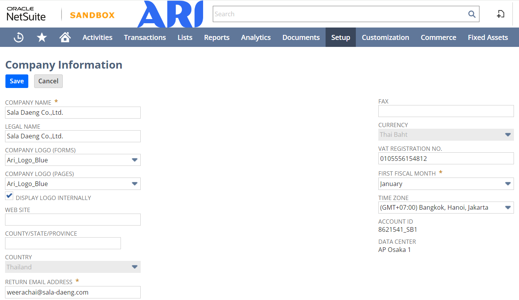Open the Reports menu
This screenshot has width=519, height=300.
[x=217, y=37]
